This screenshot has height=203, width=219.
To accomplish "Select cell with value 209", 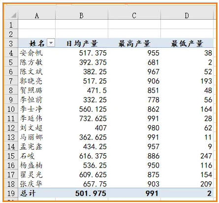I will pos(187,184).
